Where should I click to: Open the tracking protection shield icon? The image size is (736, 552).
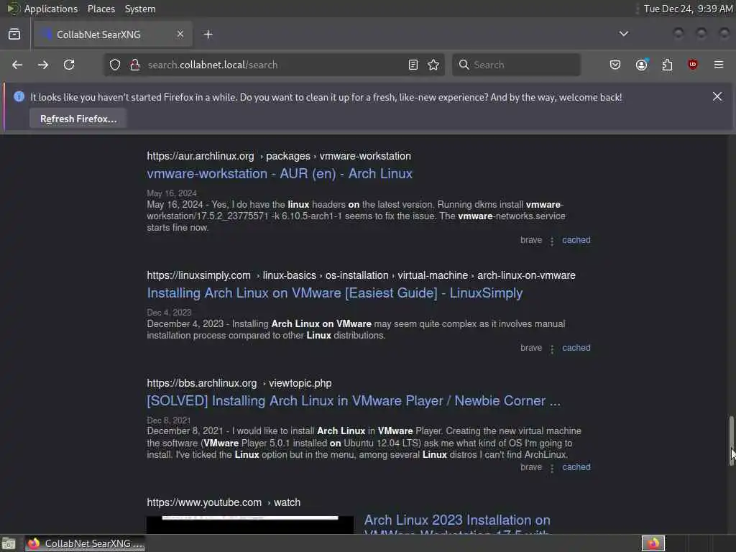pyautogui.click(x=115, y=65)
